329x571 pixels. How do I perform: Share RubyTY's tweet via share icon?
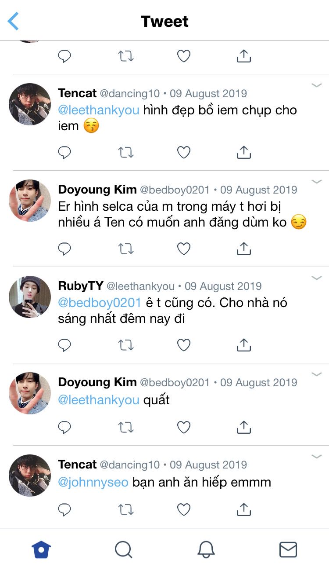tap(243, 345)
